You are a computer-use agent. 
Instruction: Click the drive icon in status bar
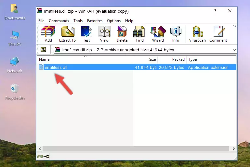click(40, 157)
